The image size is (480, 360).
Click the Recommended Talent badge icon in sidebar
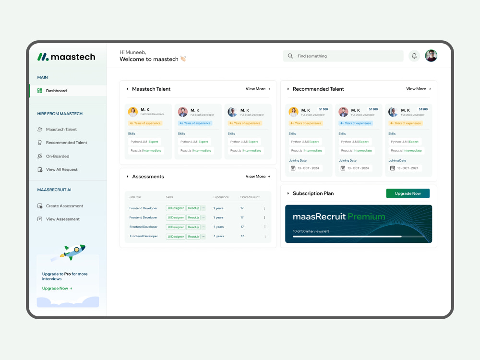pos(40,143)
